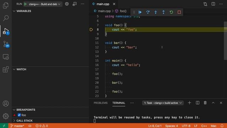Open editor more actions ellipsis
The width and height of the screenshot is (227, 128).
(x=221, y=4)
